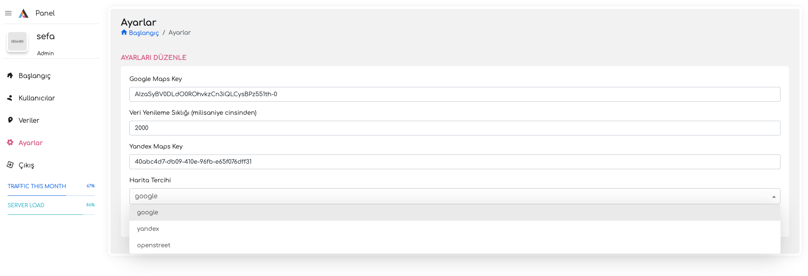808x276 pixels.
Task: Open the Kullanıcılar menu item
Action: [37, 98]
